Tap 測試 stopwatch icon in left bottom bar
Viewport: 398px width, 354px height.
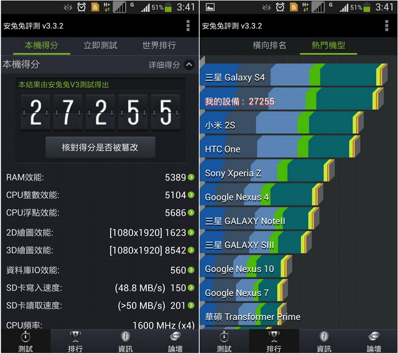click(25, 337)
